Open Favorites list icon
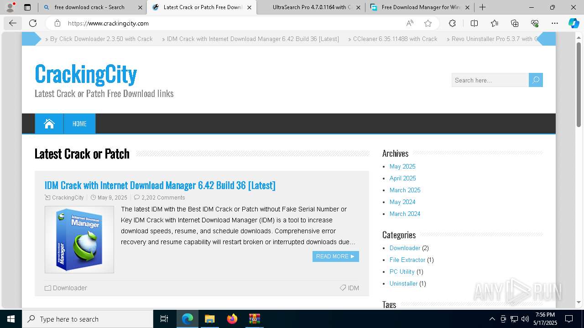This screenshot has height=328, width=584. point(495,23)
